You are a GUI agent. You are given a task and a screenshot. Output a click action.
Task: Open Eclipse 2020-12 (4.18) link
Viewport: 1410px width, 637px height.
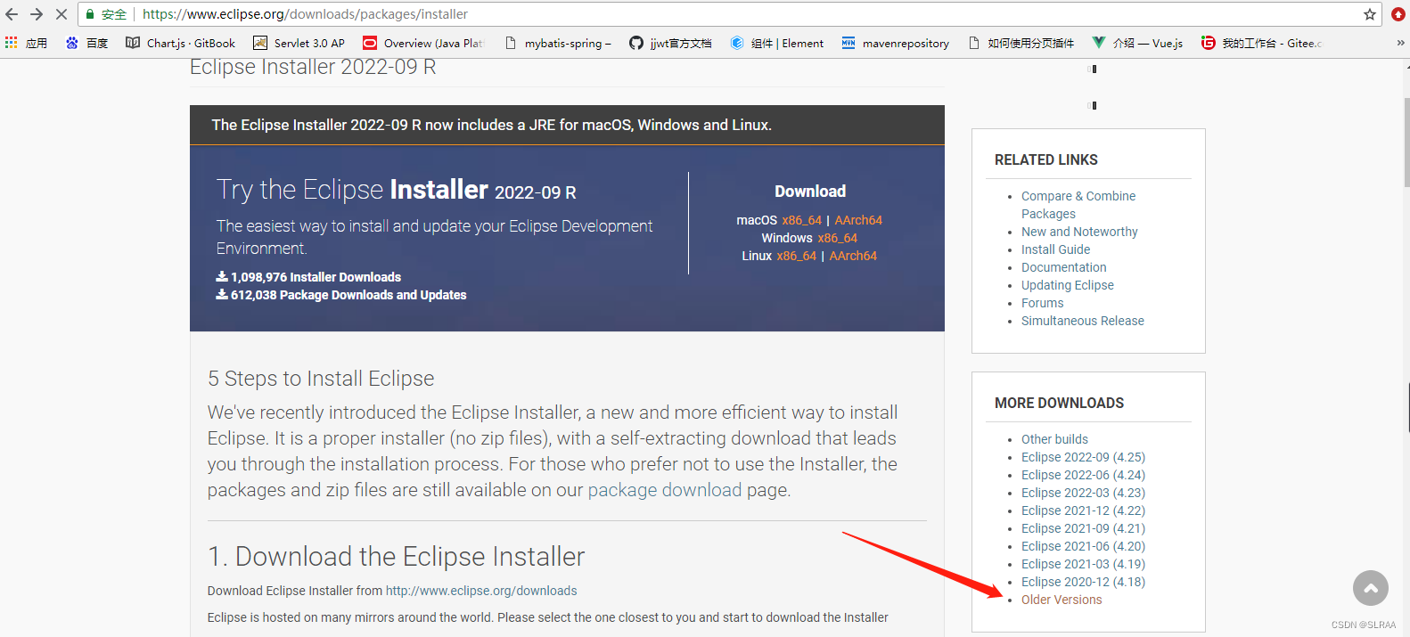click(1083, 582)
